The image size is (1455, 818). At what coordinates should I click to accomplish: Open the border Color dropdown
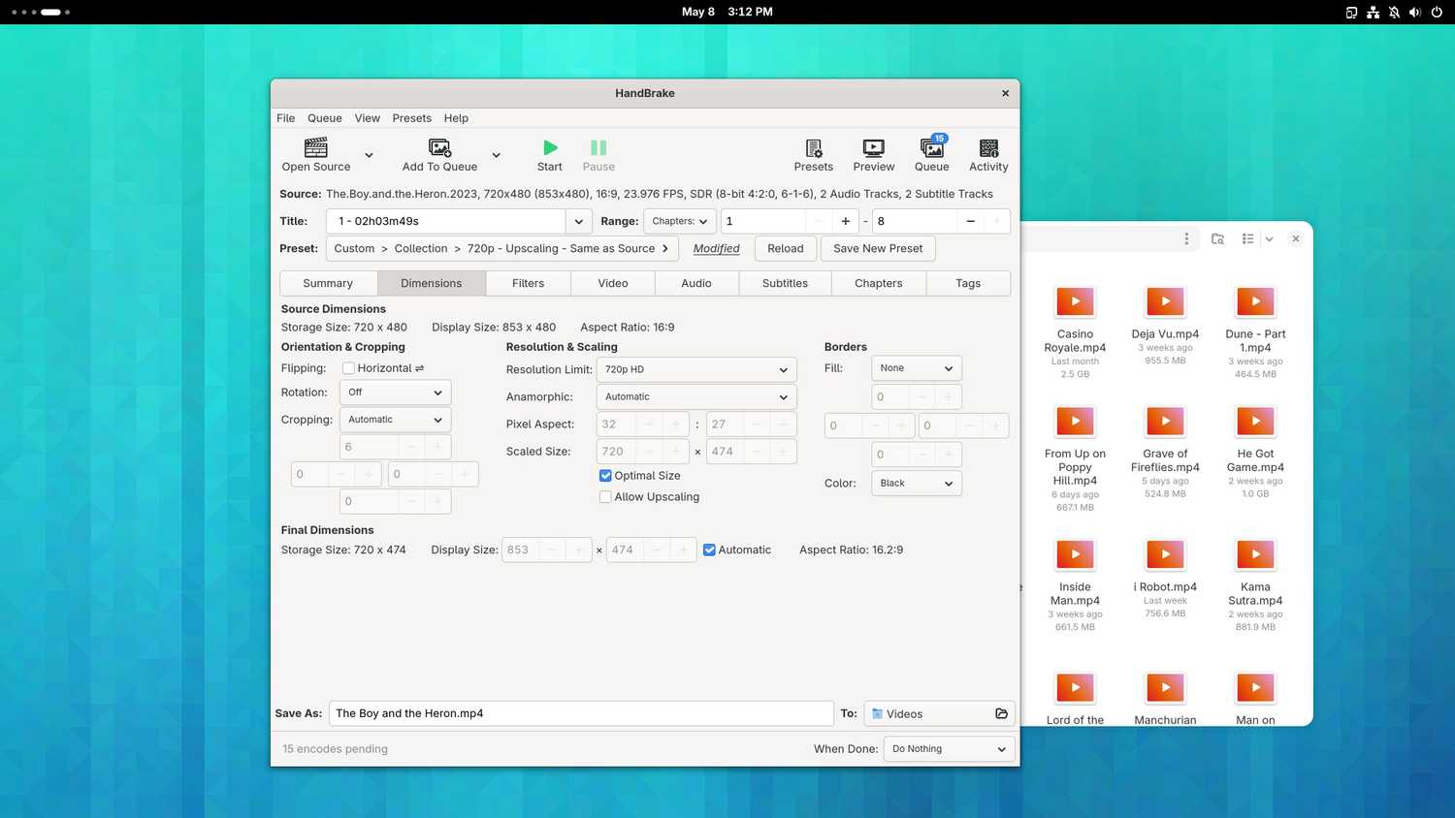click(x=917, y=483)
